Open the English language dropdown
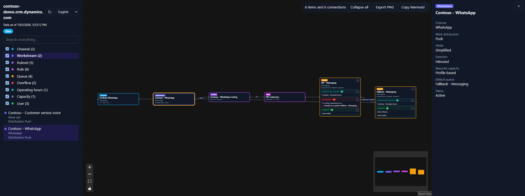The width and height of the screenshot is (525, 196). tap(67, 12)
